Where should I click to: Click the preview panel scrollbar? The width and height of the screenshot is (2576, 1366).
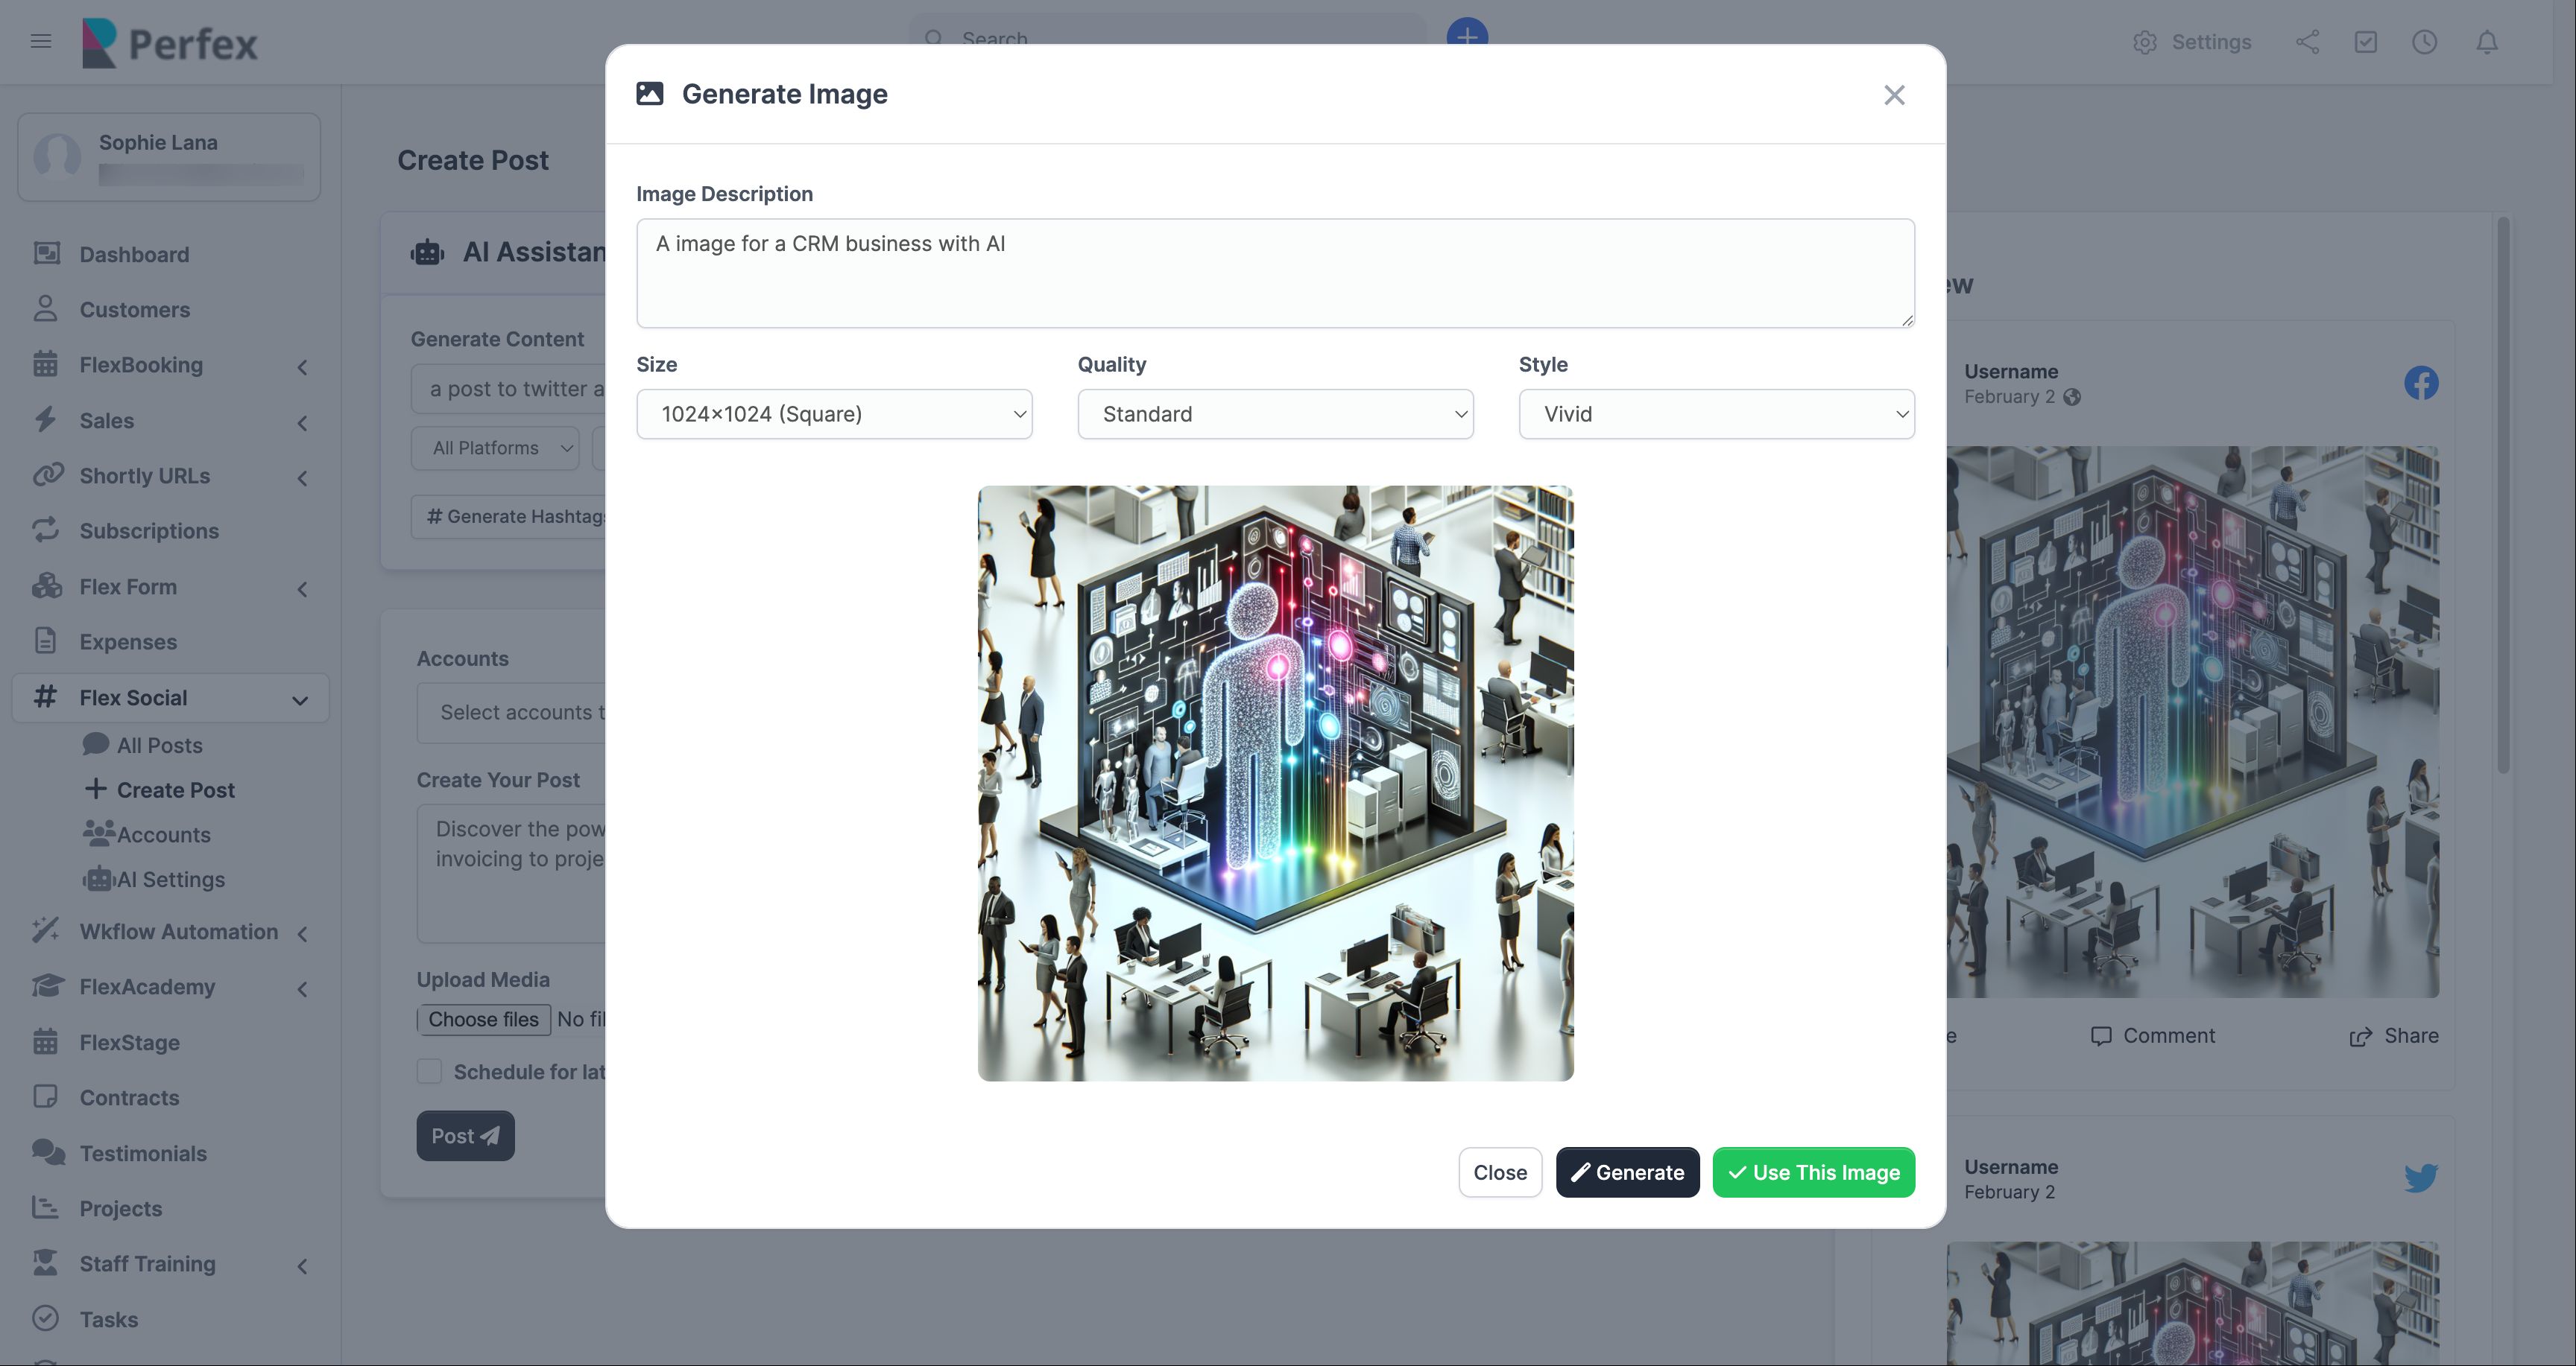point(2503,495)
